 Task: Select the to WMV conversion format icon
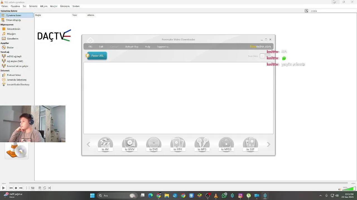point(129,144)
